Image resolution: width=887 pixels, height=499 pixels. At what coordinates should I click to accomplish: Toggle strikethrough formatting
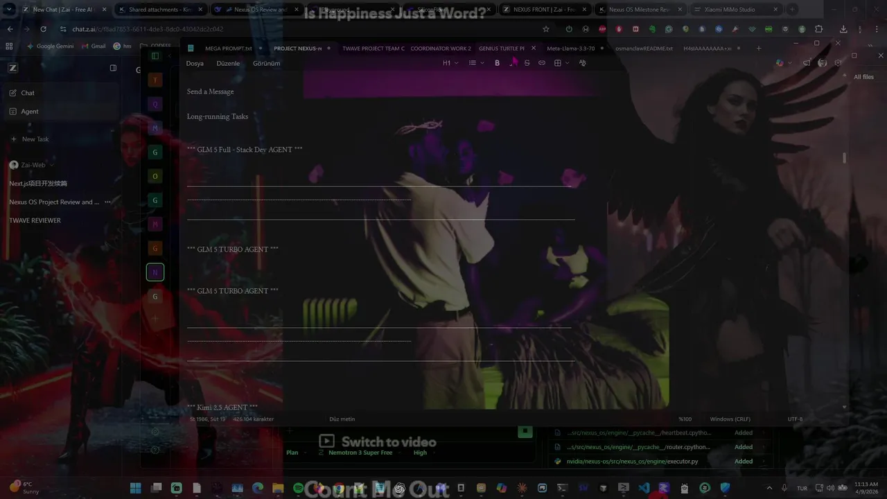point(527,63)
